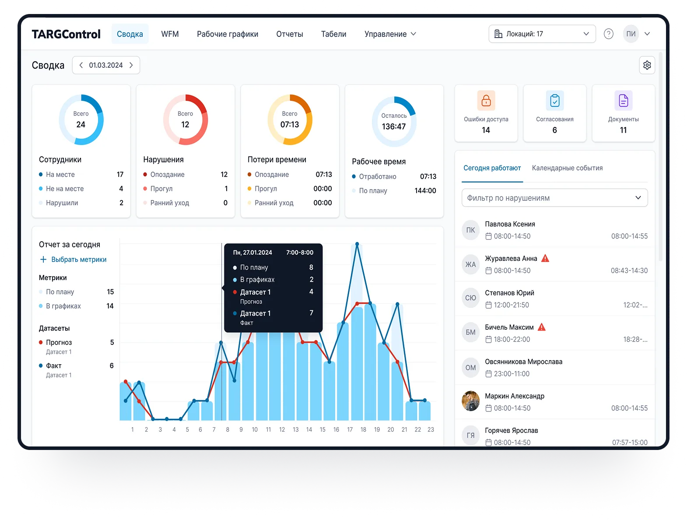
Task: Click the TARGControl logo
Action: [x=66, y=34]
